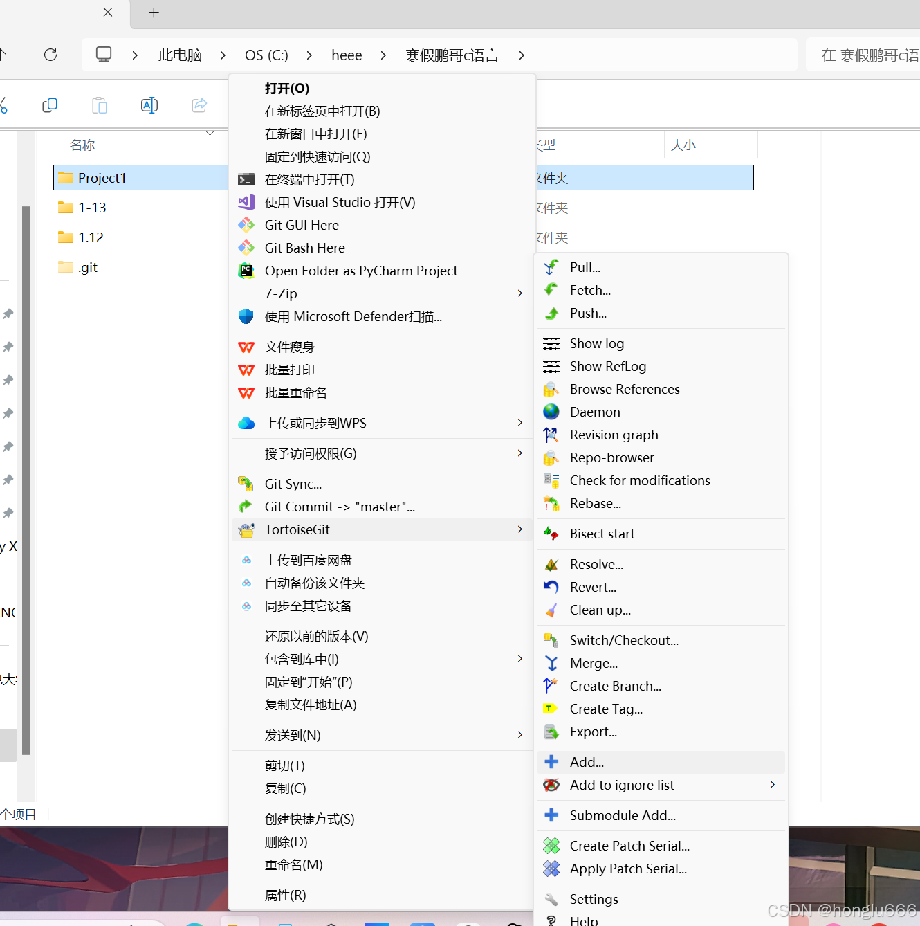The height and width of the screenshot is (926, 920).
Task: Click the Resolve icon
Action: 551,564
